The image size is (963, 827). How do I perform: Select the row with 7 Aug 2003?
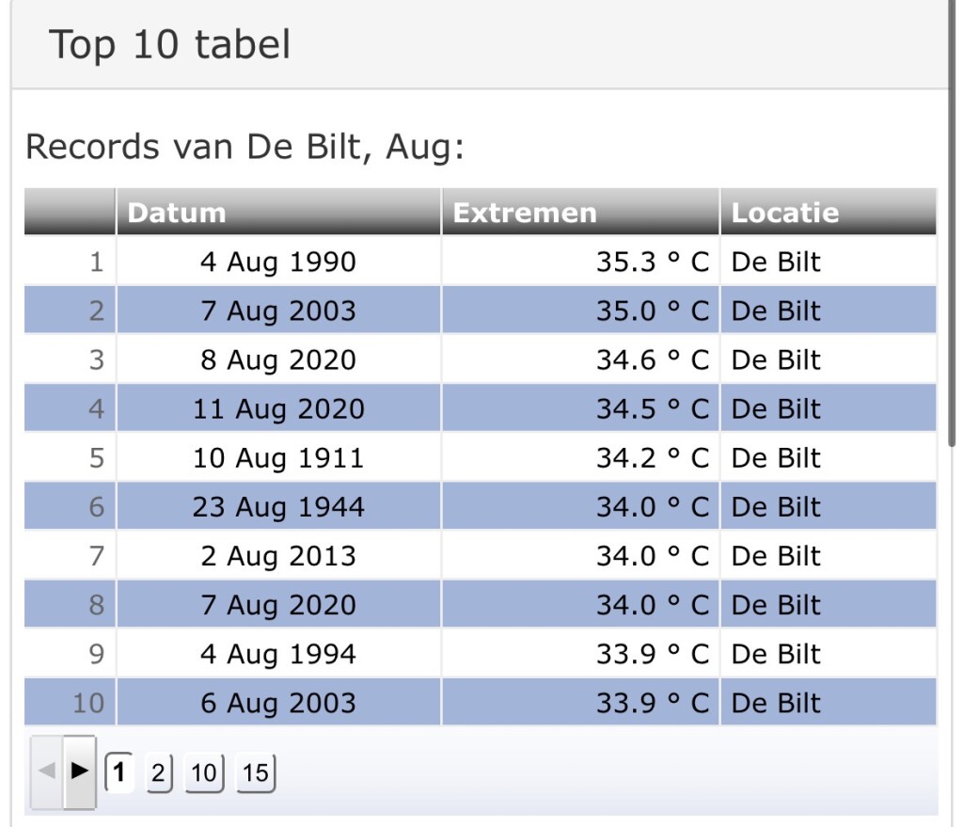pos(481,310)
